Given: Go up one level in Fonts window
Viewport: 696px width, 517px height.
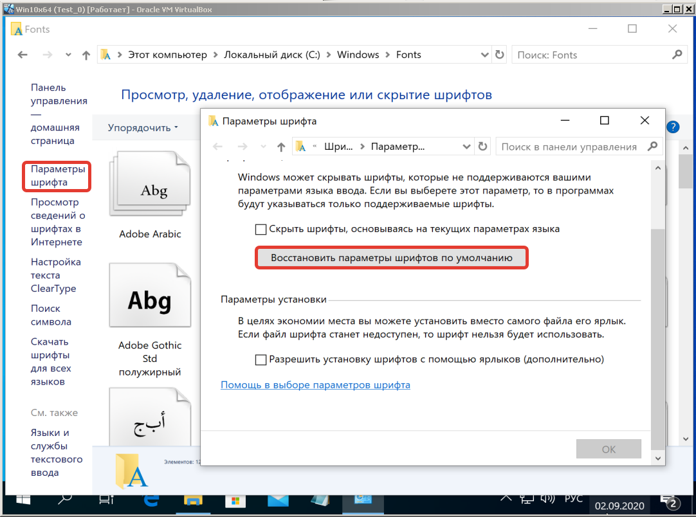Looking at the screenshot, I should point(86,55).
